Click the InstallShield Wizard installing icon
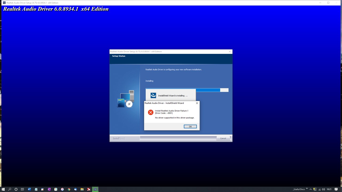The width and height of the screenshot is (342, 192). click(x=153, y=95)
